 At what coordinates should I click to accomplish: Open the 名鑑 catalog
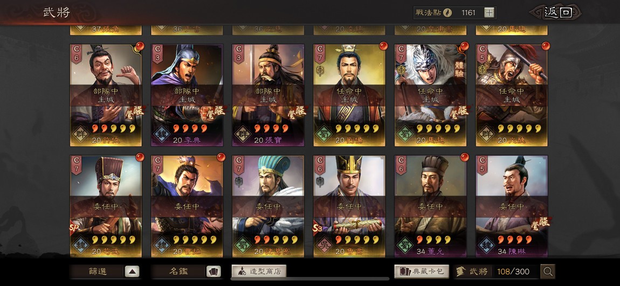(178, 272)
